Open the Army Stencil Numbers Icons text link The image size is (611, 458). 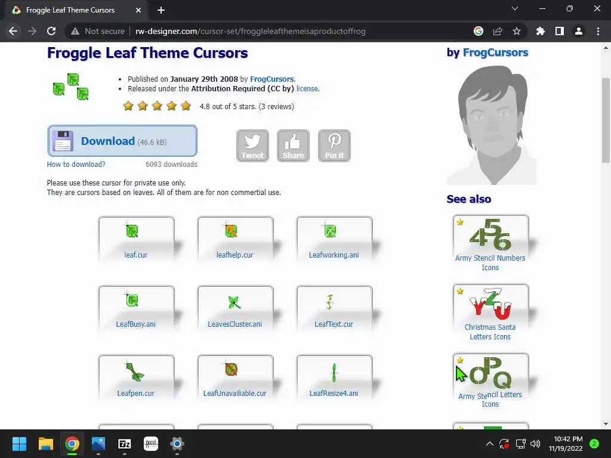tap(490, 263)
